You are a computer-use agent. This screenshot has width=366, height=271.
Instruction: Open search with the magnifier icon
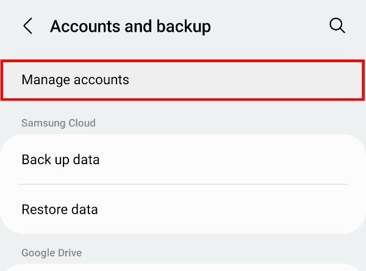pyautogui.click(x=337, y=26)
